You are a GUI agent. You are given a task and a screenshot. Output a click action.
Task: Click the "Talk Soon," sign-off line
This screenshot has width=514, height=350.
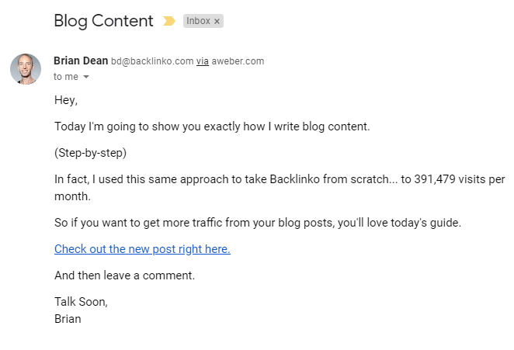(81, 301)
